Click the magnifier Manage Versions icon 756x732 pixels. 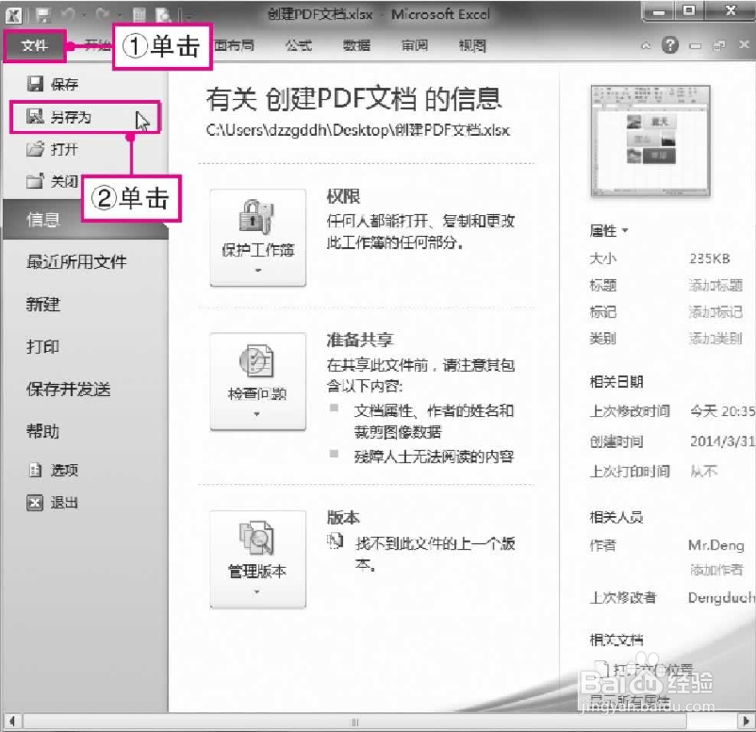pos(256,538)
